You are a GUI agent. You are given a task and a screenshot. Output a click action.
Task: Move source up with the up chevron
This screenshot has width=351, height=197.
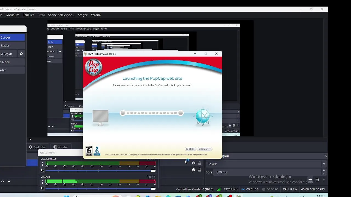(2, 181)
